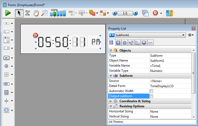Viewport: 198px width, 126px height.
Task: Activate the entry order tool
Action: [27, 13]
